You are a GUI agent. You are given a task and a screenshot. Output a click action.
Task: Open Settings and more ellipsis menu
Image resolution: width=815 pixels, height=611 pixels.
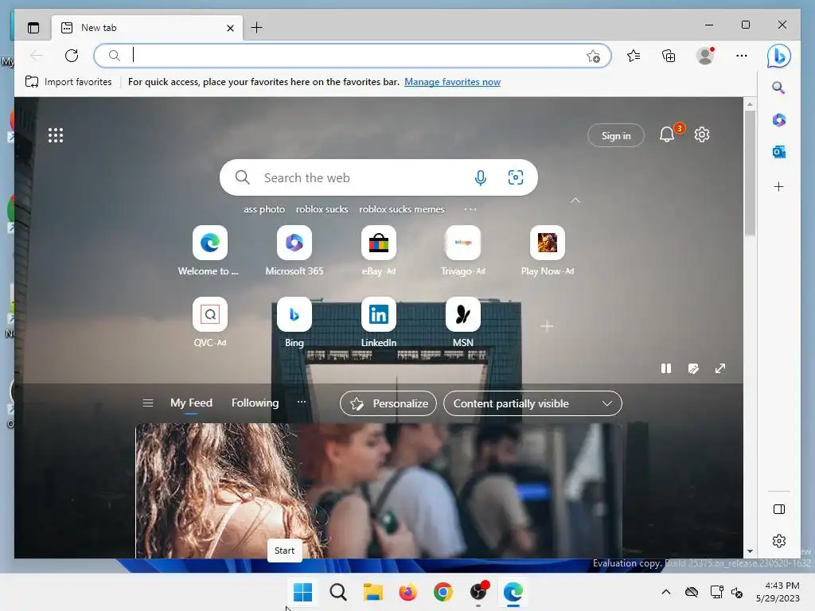742,56
